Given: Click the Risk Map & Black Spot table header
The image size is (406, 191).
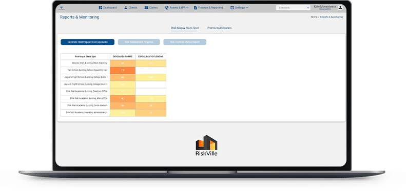Looking at the screenshot, I should 85,57.
